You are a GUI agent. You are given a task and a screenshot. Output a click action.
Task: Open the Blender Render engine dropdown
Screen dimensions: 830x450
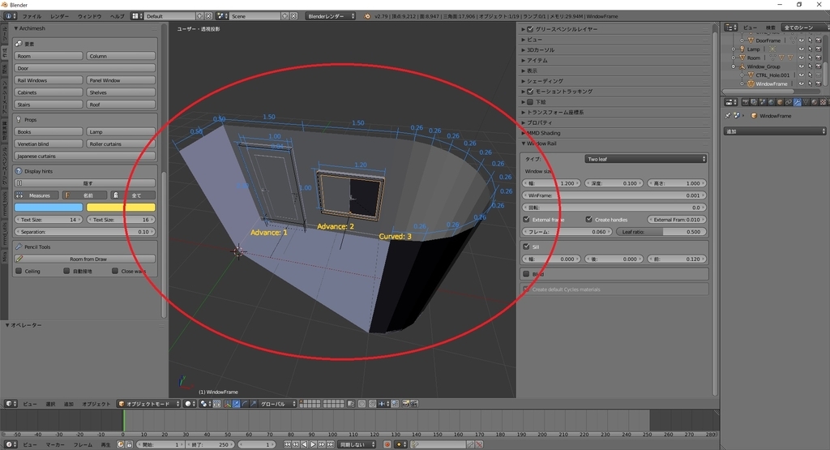[331, 16]
